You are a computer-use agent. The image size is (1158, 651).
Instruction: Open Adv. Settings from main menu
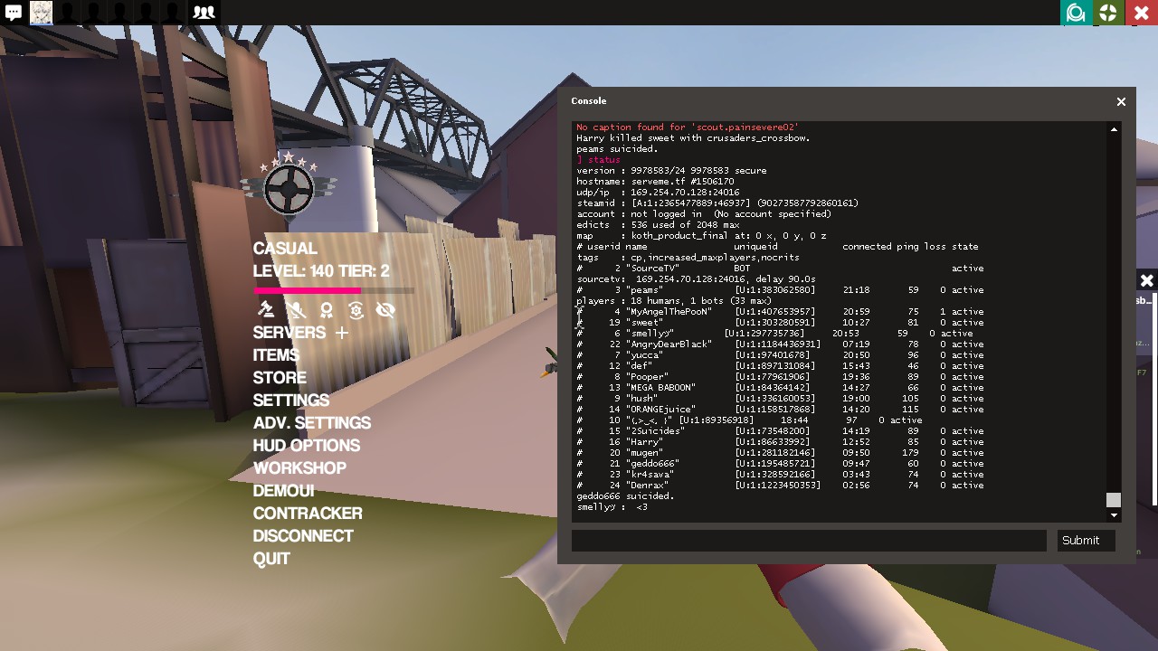(x=311, y=423)
